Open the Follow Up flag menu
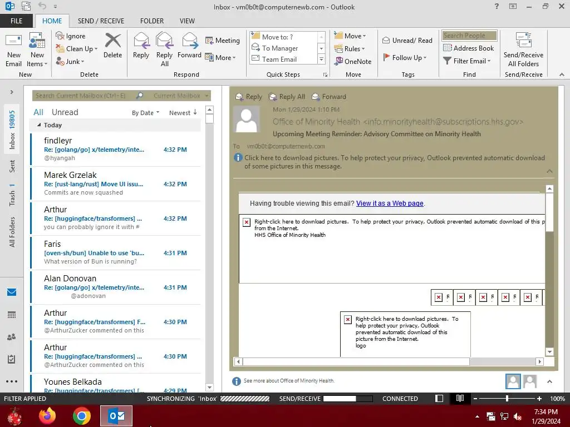 click(x=405, y=57)
